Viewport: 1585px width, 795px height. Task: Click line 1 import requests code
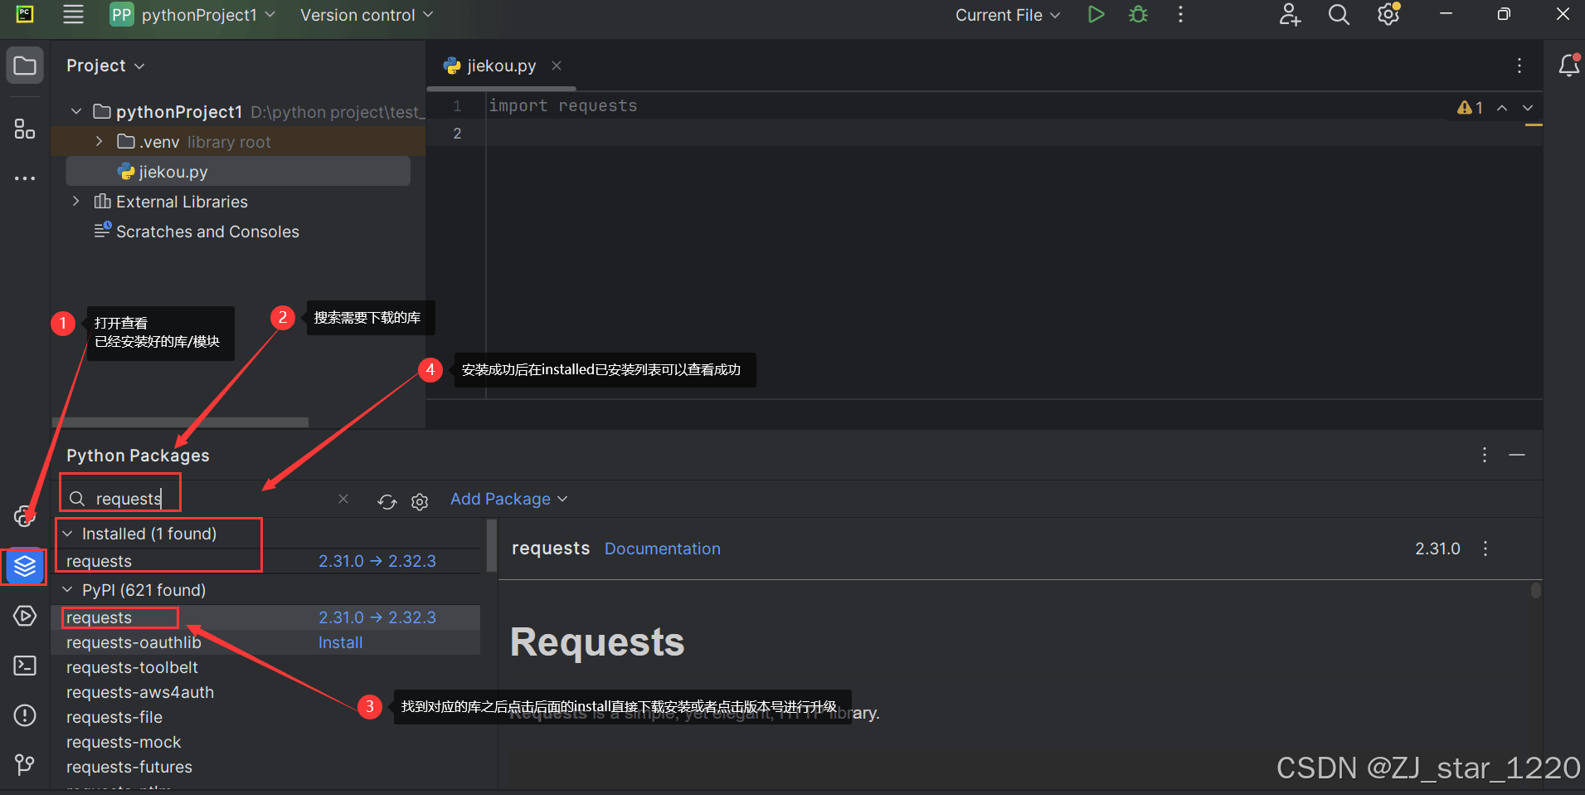(563, 105)
